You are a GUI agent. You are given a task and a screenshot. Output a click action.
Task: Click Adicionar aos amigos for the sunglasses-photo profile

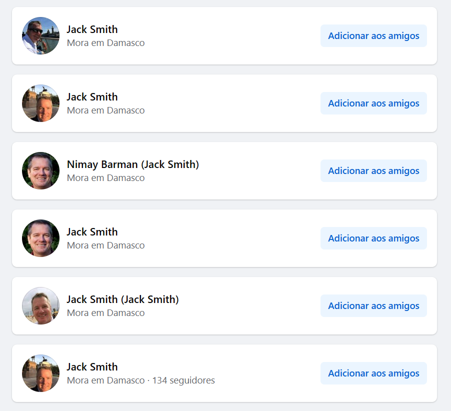(x=373, y=36)
